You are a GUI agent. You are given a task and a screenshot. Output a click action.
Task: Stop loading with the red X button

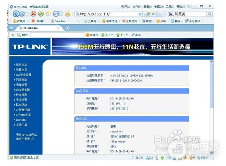(33, 14)
